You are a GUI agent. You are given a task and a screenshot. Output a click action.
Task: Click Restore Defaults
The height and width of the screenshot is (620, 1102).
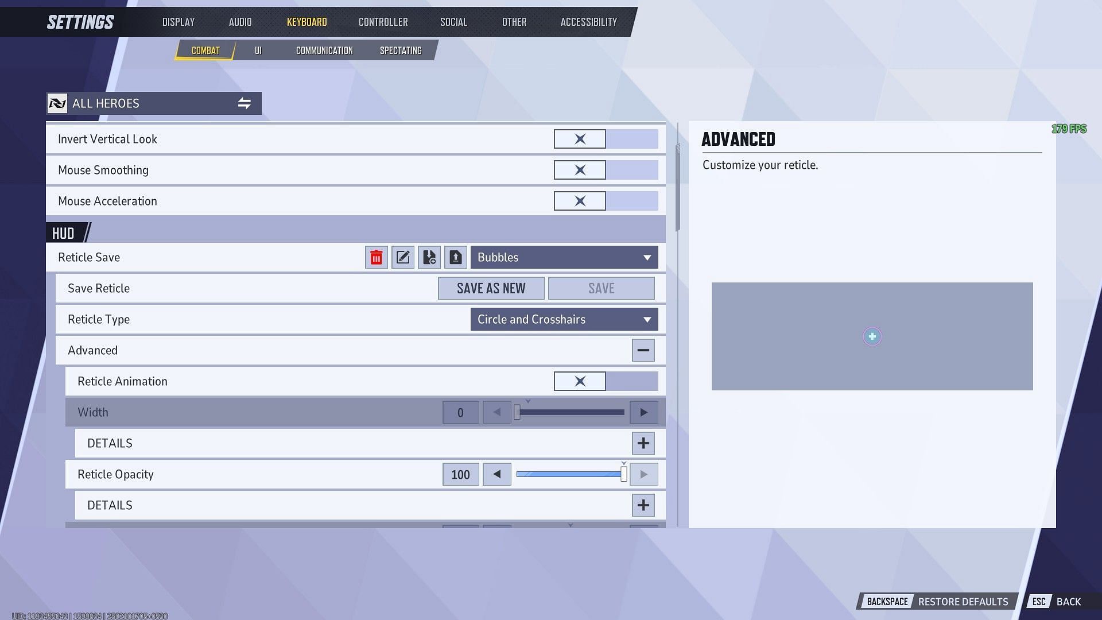point(963,602)
